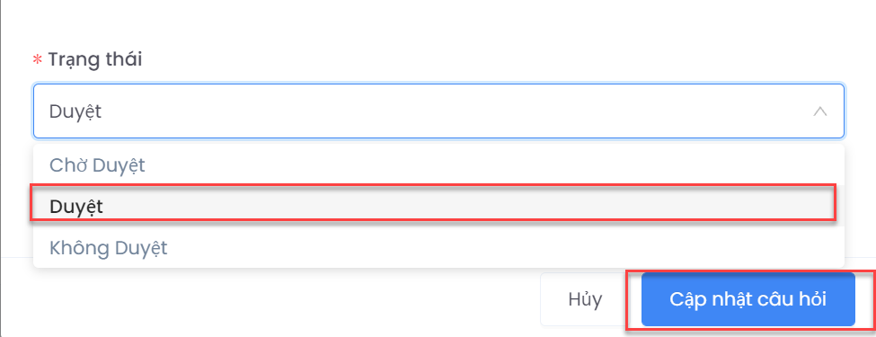This screenshot has height=337, width=876.
Task: Save changes via Cập nhật câu hỏi
Action: [x=748, y=299]
